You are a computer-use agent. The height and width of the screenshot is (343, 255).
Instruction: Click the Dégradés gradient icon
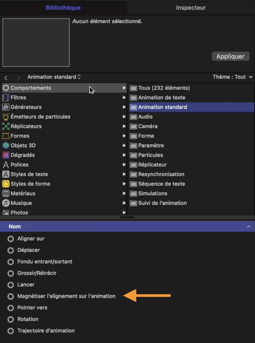pos(6,155)
